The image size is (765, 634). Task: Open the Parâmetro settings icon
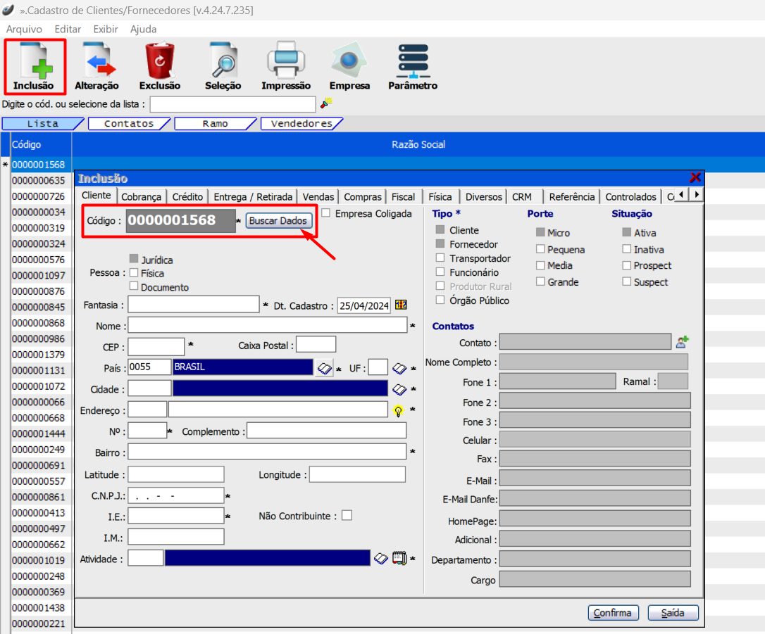(412, 61)
